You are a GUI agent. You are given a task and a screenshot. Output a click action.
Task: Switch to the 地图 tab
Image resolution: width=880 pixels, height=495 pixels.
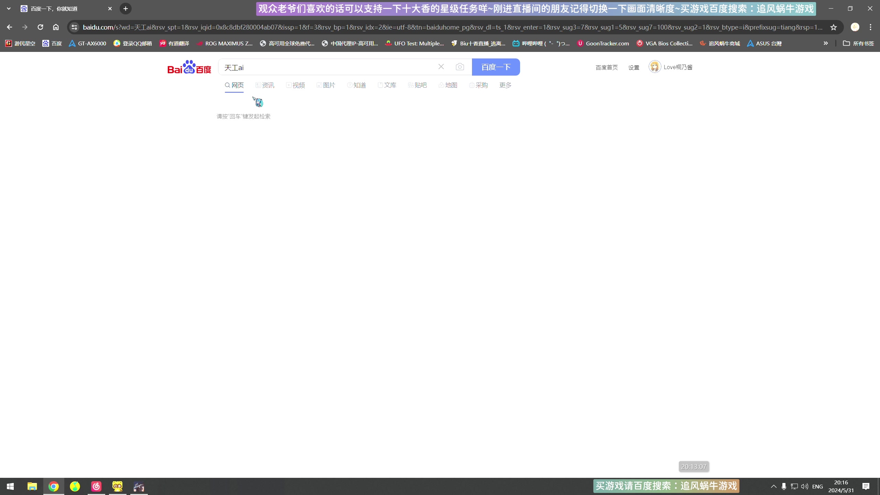(x=448, y=85)
